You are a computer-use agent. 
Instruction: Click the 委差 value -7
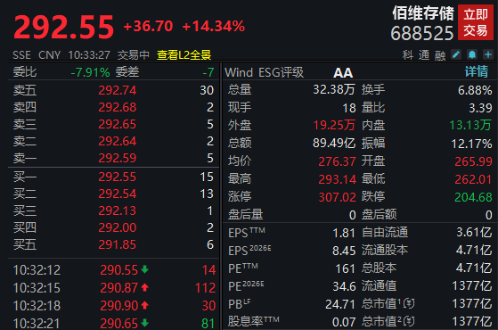coord(208,72)
